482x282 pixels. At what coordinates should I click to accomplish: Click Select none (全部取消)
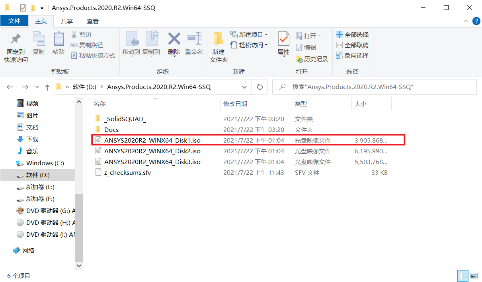click(x=352, y=45)
